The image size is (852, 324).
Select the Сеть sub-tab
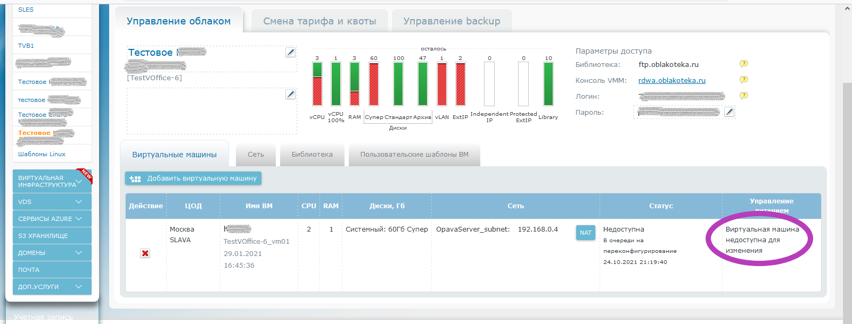click(x=256, y=155)
